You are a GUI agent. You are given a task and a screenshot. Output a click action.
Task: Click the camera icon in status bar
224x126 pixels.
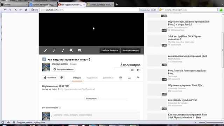(14, 122)
